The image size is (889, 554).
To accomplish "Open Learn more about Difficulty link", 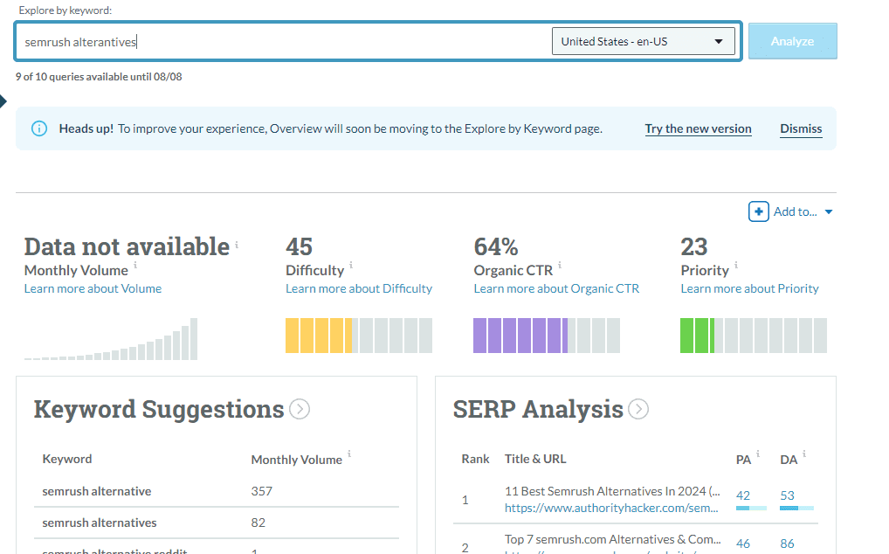I will 358,288.
